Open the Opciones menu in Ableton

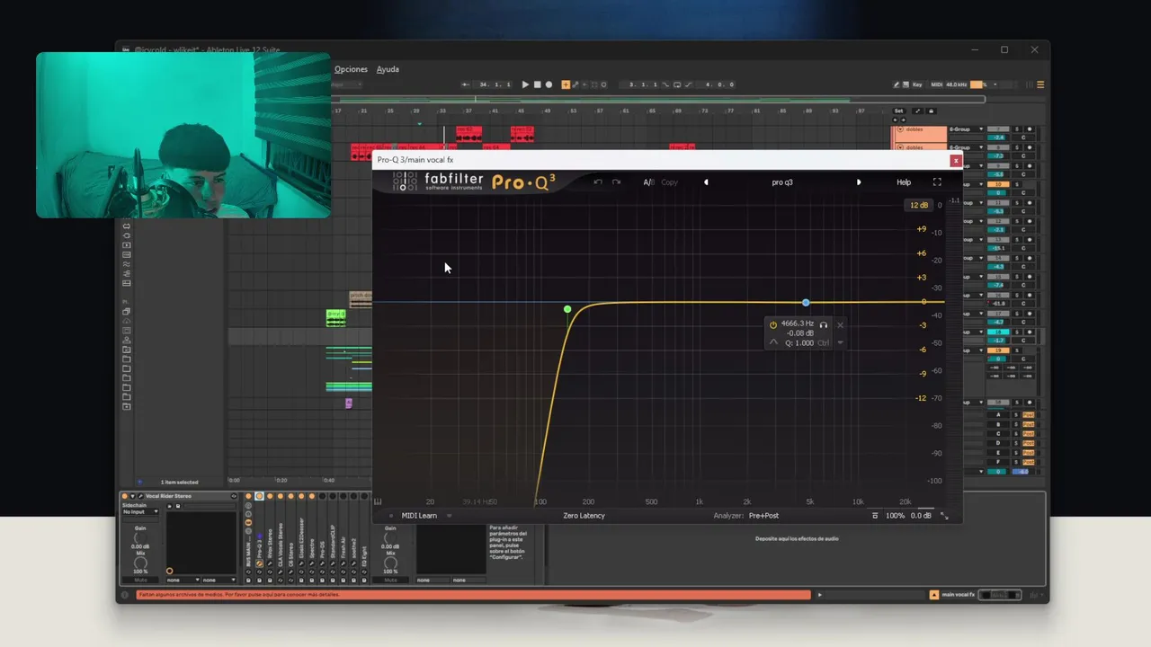click(x=351, y=69)
